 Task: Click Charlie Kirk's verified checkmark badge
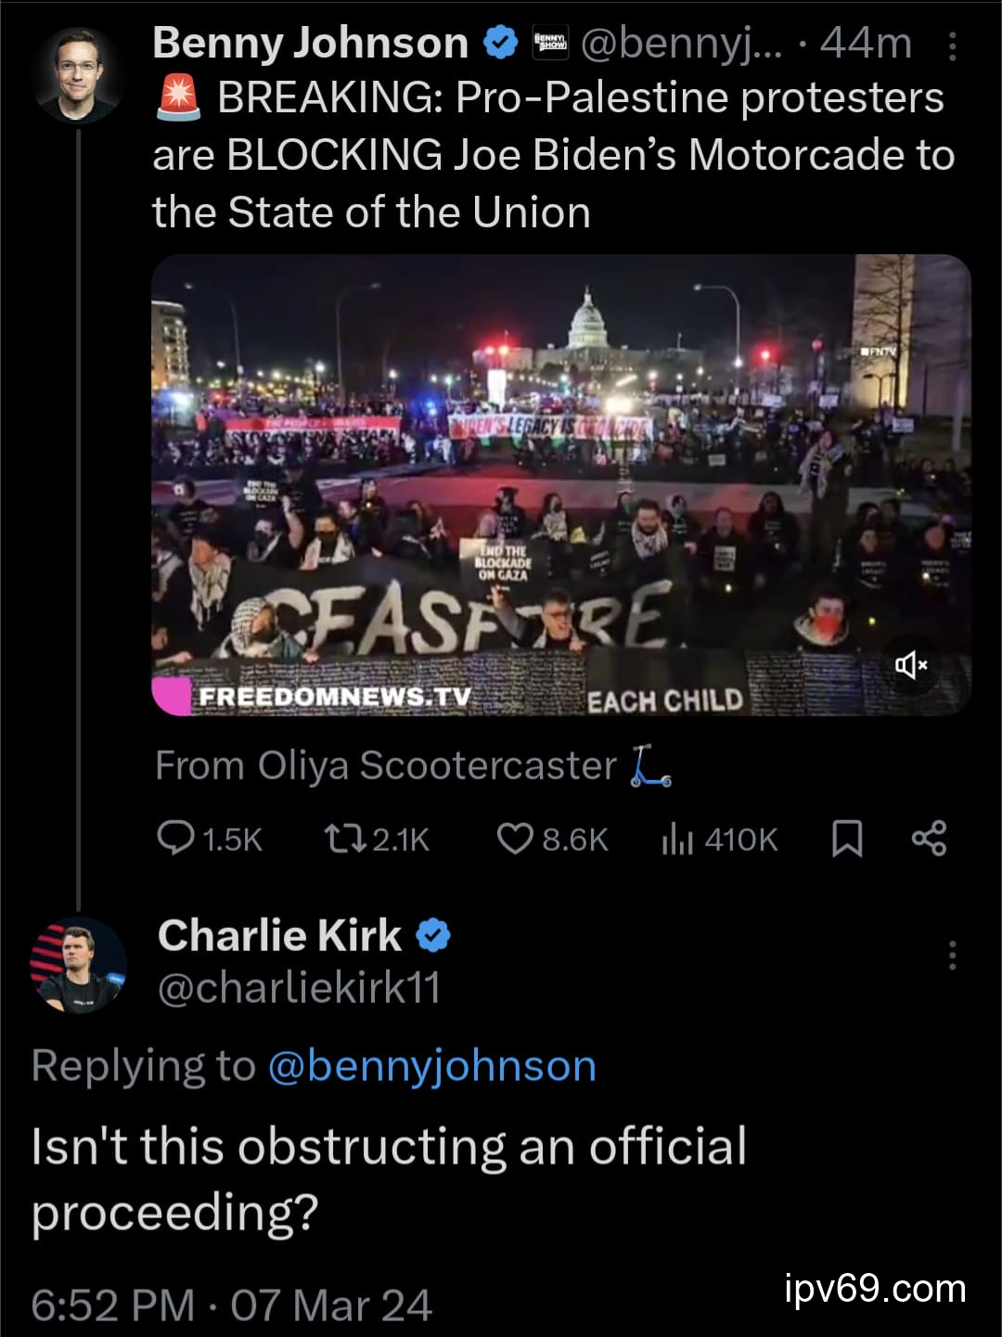[432, 935]
